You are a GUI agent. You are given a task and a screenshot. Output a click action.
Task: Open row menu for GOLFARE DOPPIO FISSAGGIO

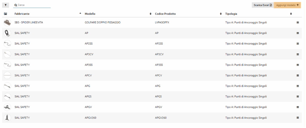(298, 22)
